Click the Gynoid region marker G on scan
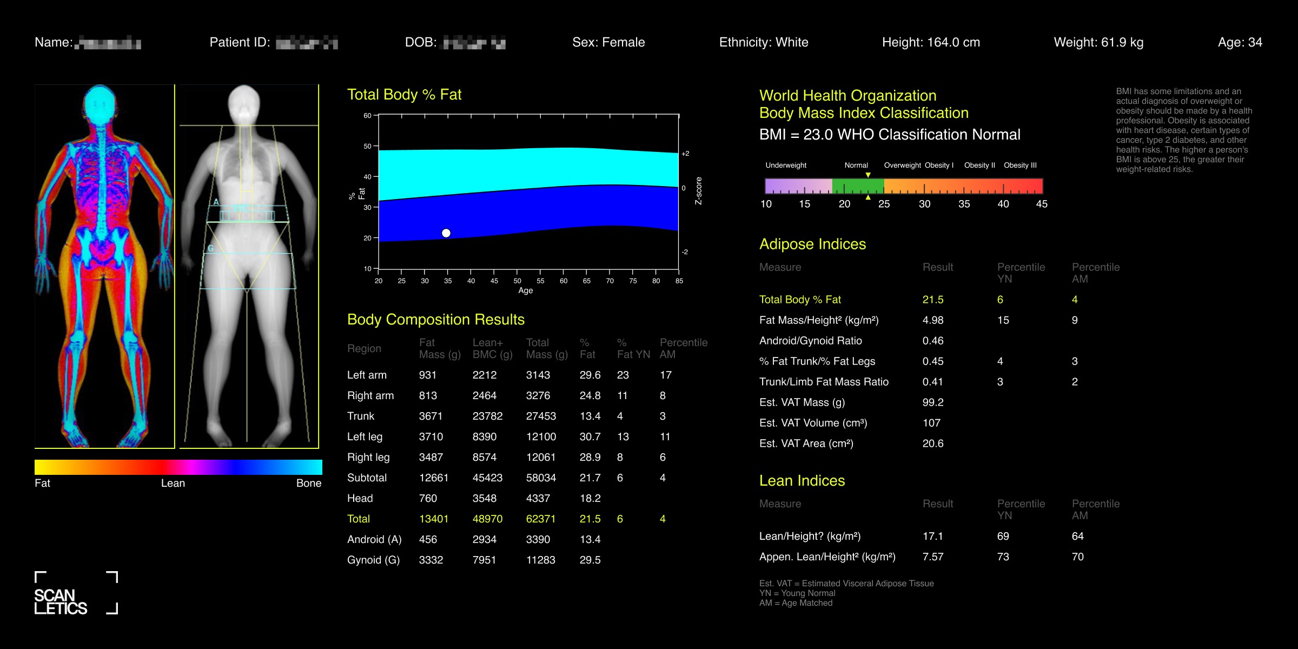This screenshot has height=649, width=1298. (x=211, y=248)
